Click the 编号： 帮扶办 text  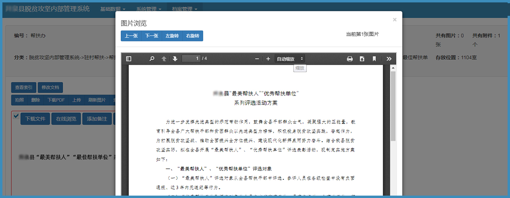pyautogui.click(x=30, y=36)
